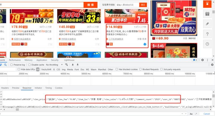The height and width of the screenshot is (116, 215).
Task: Switch to the Preview tab
Action: pos(16,88)
